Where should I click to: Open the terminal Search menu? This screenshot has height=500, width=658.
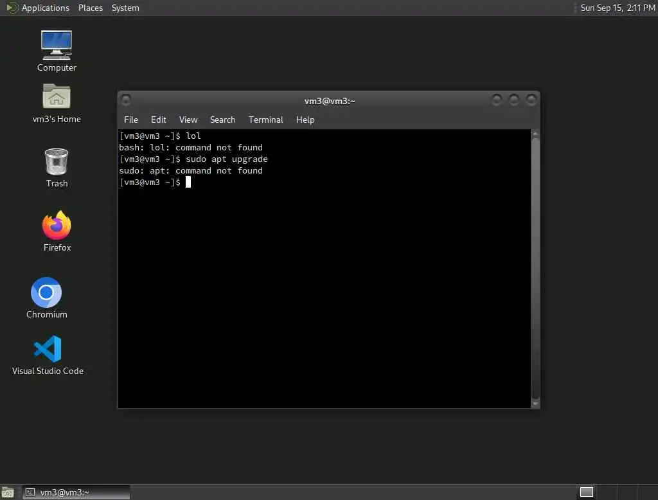click(222, 120)
